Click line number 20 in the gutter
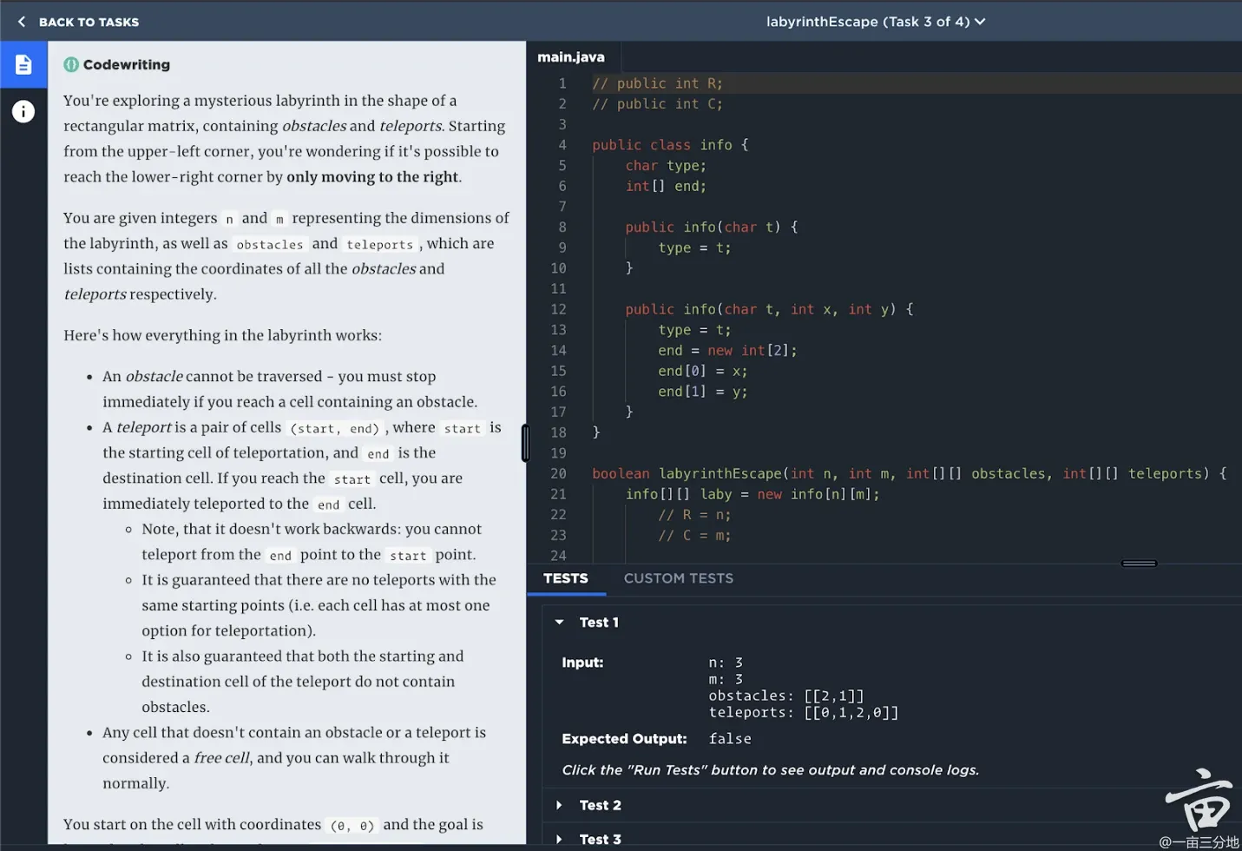 click(557, 473)
